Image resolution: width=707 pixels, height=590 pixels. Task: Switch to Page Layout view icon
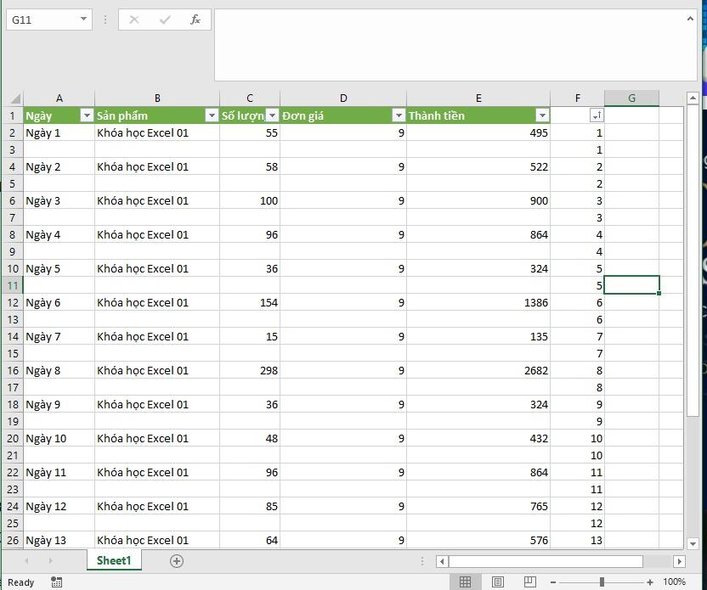coord(497,582)
